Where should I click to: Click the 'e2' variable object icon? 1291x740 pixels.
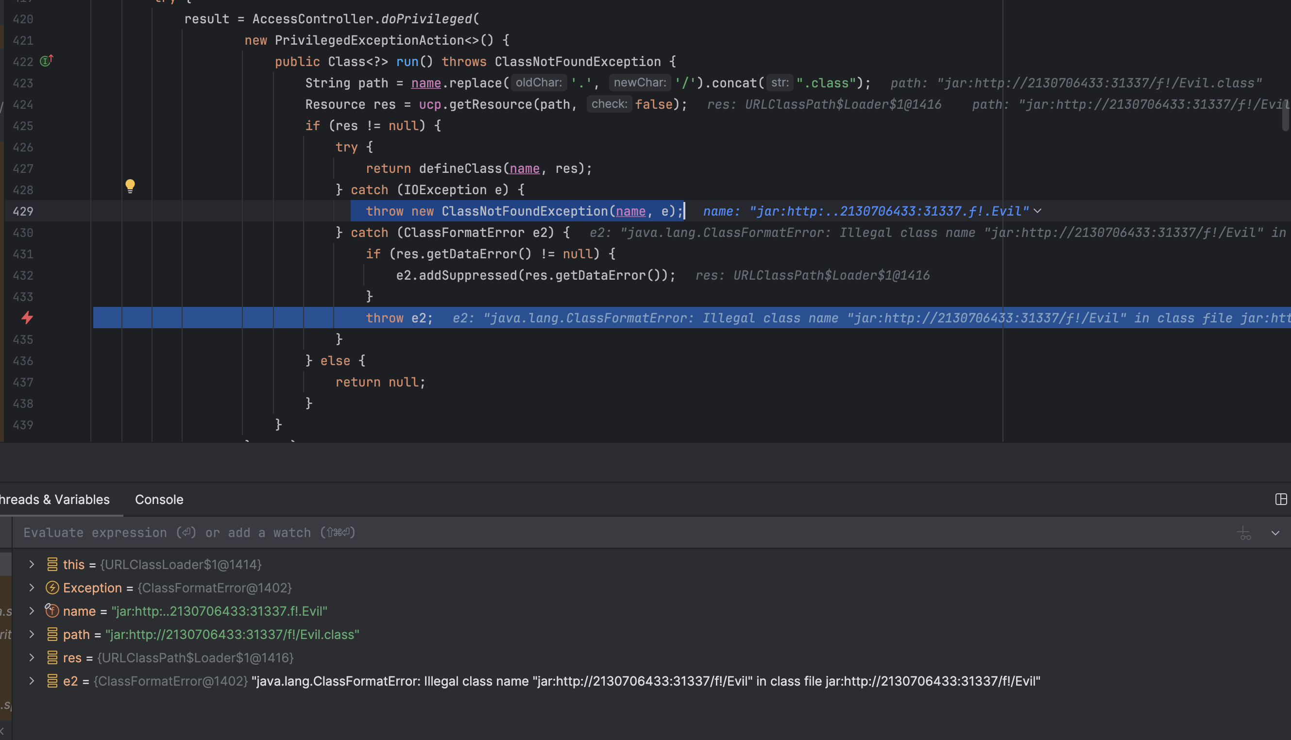pos(52,681)
